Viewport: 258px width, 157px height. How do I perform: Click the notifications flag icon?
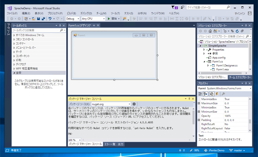(x=173, y=7)
